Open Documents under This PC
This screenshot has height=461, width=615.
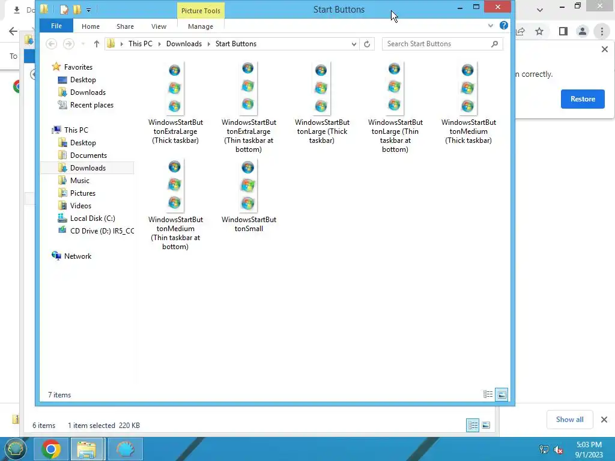pos(88,155)
